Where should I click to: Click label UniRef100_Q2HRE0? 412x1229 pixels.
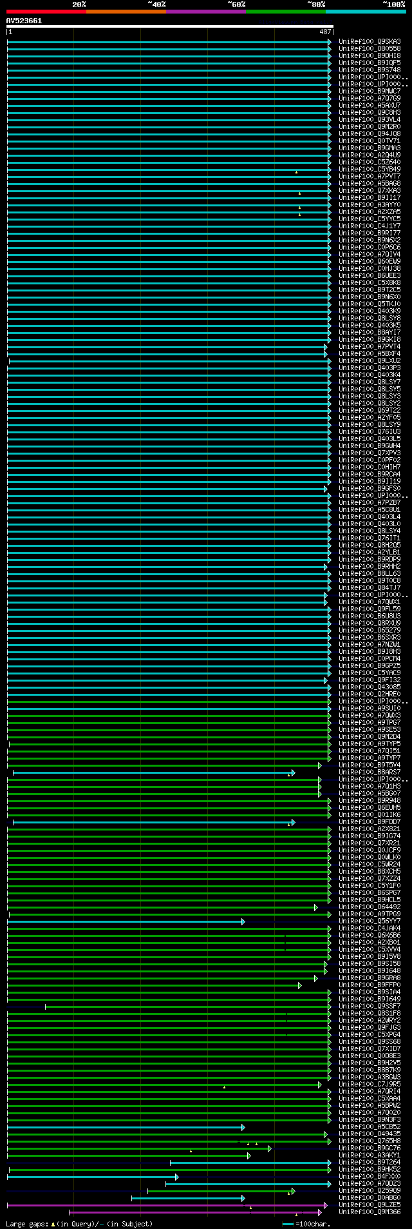tap(370, 694)
